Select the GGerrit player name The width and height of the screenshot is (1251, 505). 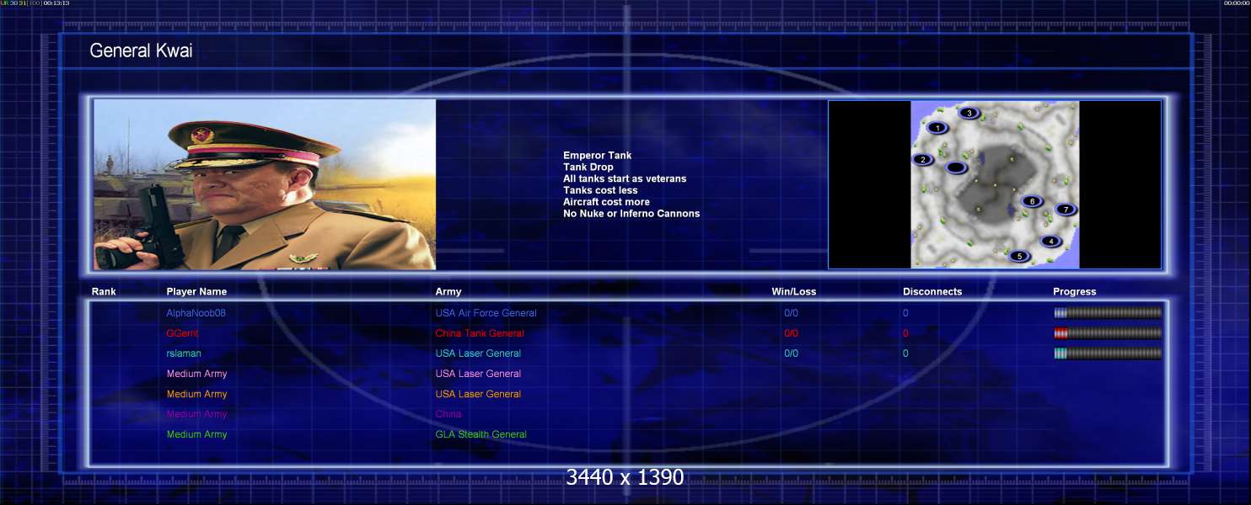[x=183, y=333]
